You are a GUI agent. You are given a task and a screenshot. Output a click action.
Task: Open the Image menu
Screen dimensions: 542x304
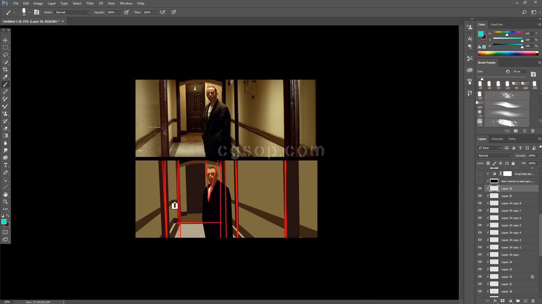(x=38, y=3)
